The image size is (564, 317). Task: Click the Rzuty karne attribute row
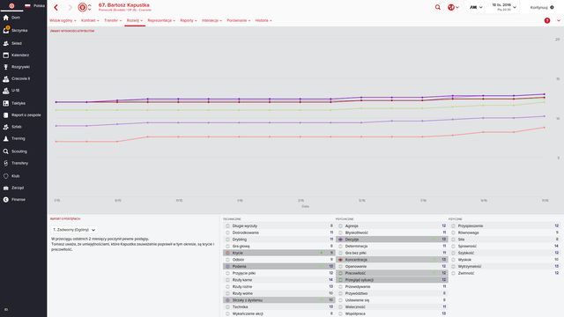[x=278, y=280]
